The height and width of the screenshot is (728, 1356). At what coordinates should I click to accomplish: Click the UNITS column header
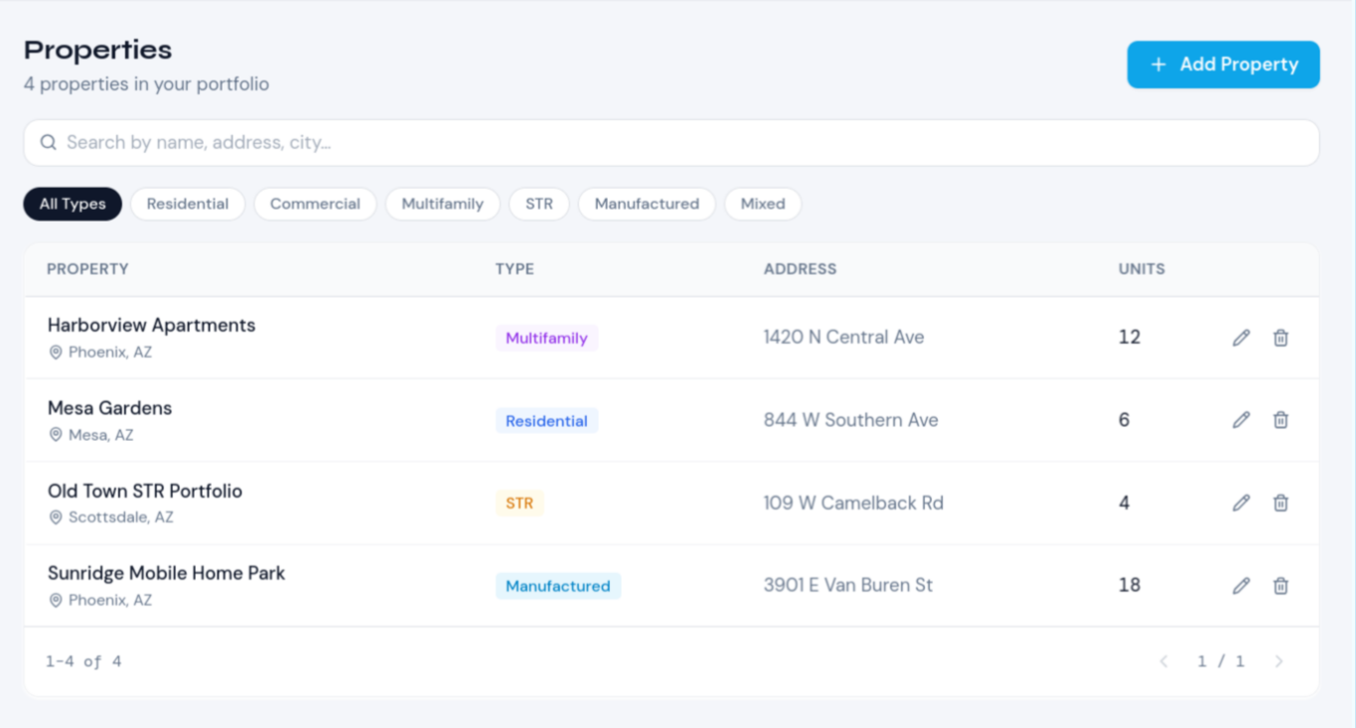point(1141,269)
